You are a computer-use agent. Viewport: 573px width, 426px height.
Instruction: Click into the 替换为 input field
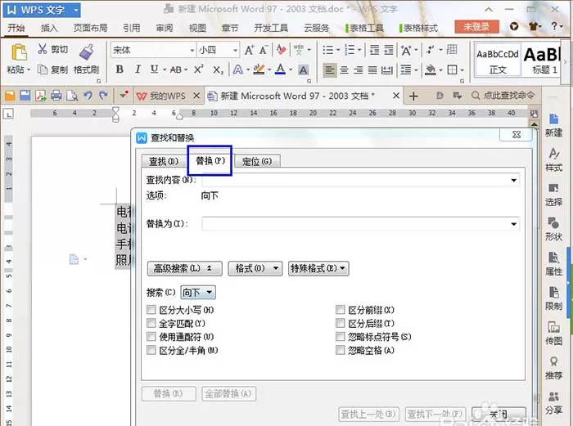[360, 224]
